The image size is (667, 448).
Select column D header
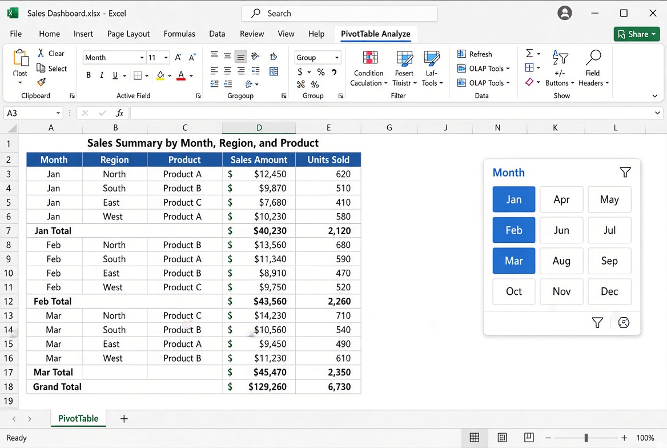click(259, 128)
